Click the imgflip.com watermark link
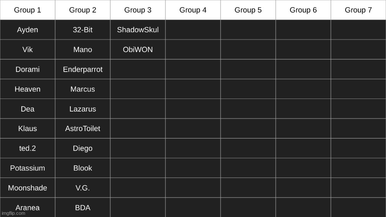The image size is (386, 217). click(13, 214)
